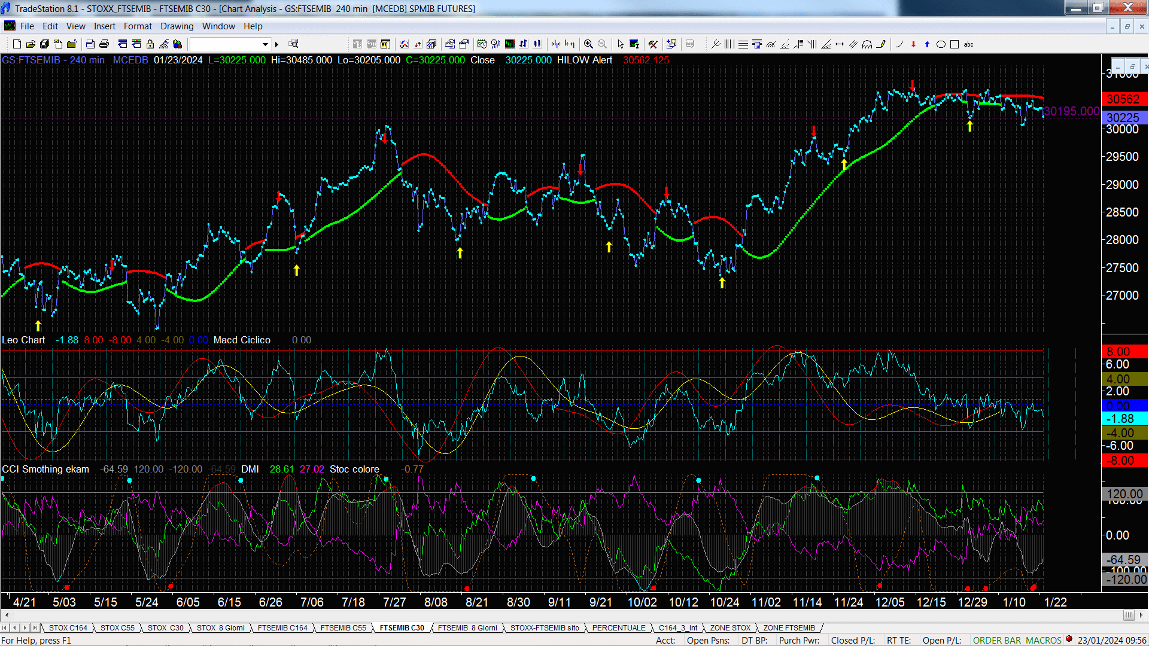
Task: Select the pencil trendline tool
Action: pos(881,44)
